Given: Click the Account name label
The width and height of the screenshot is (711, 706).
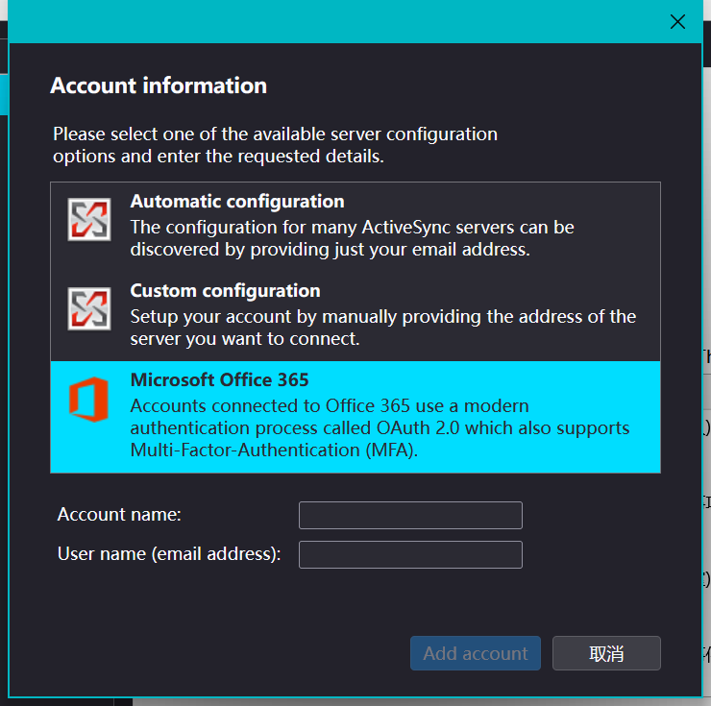Looking at the screenshot, I should tap(119, 515).
